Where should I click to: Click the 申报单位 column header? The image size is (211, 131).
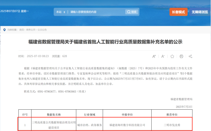tap(127, 115)
